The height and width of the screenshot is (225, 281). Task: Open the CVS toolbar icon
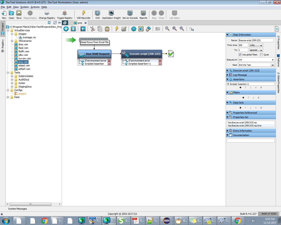tap(97, 13)
